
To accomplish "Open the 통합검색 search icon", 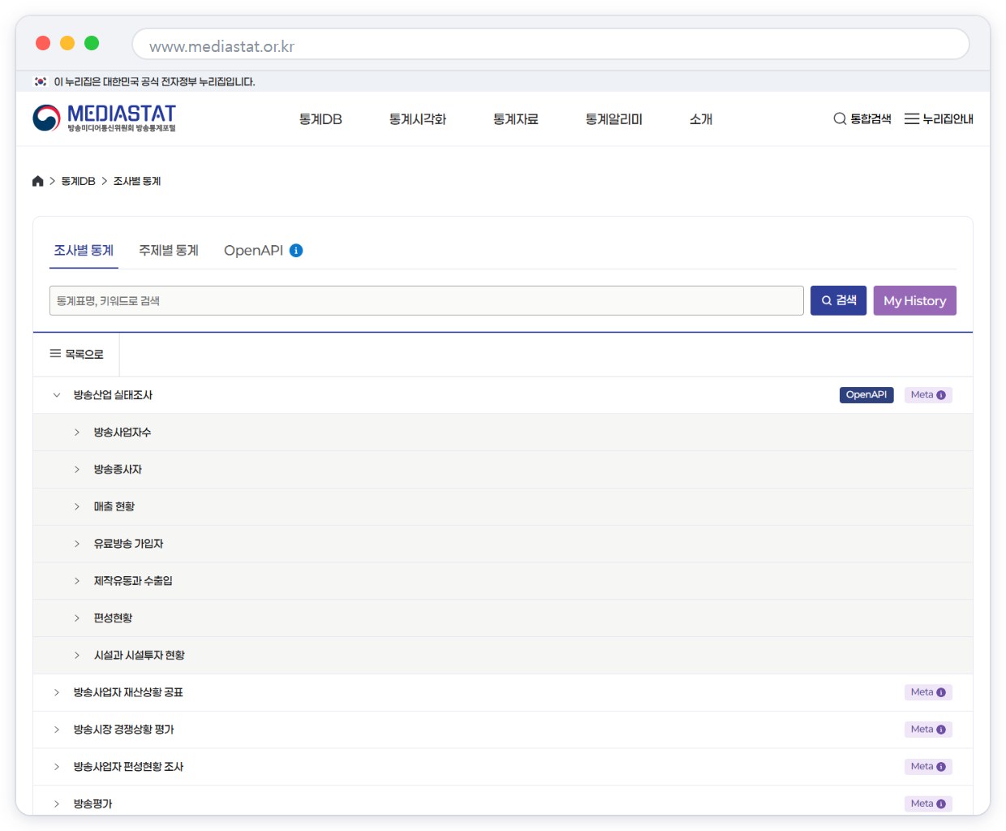I will tap(862, 119).
